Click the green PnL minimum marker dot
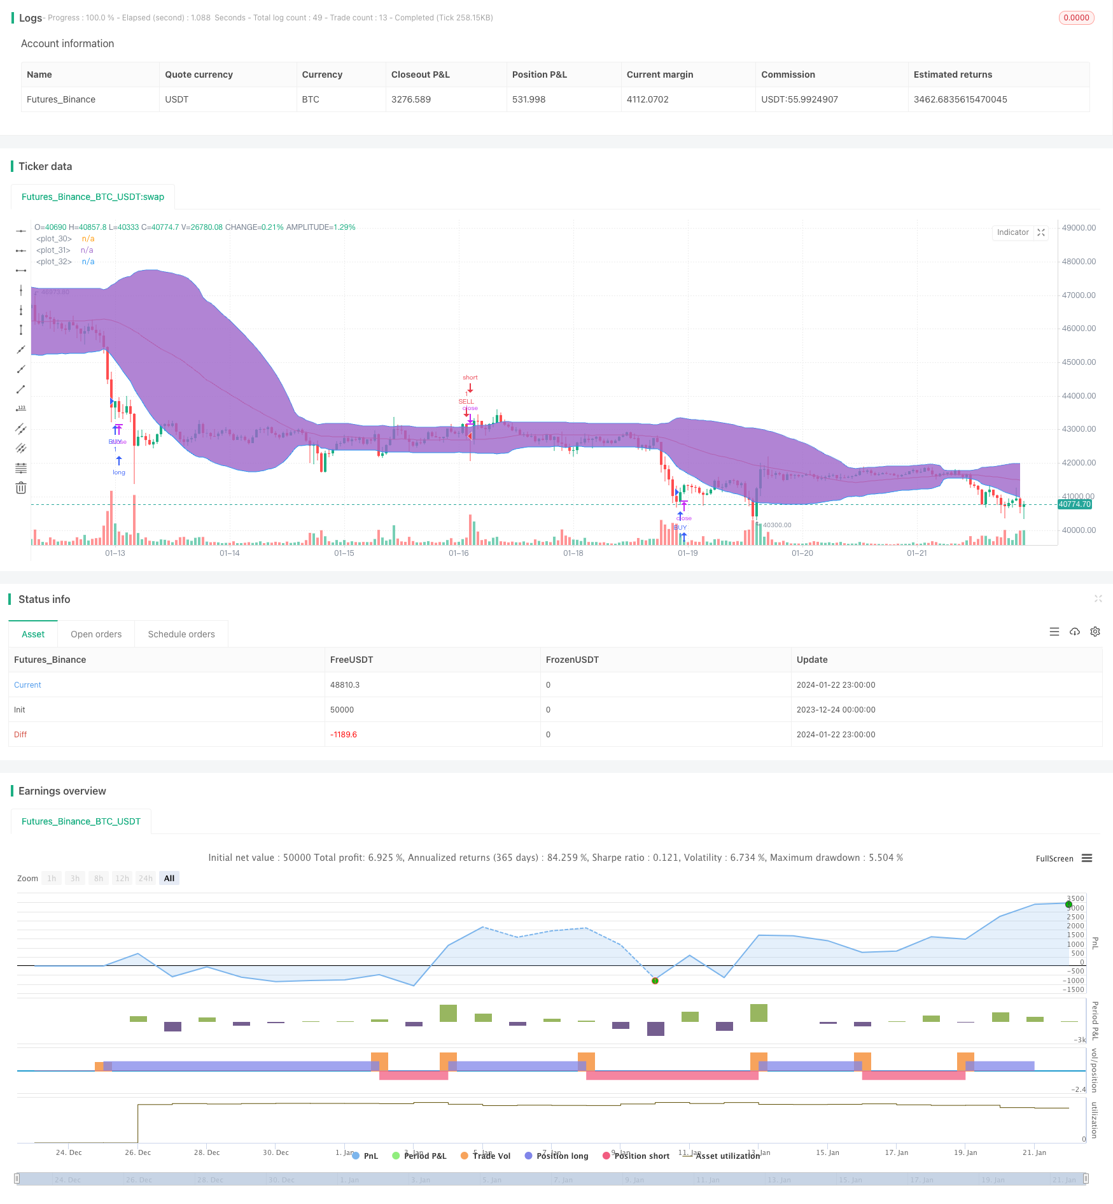Viewport: 1113px width, 1204px height. [655, 981]
